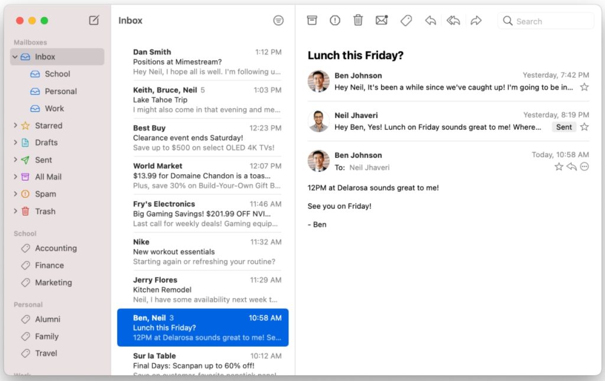Open the World Market email
The width and height of the screenshot is (605, 381).
(203, 175)
